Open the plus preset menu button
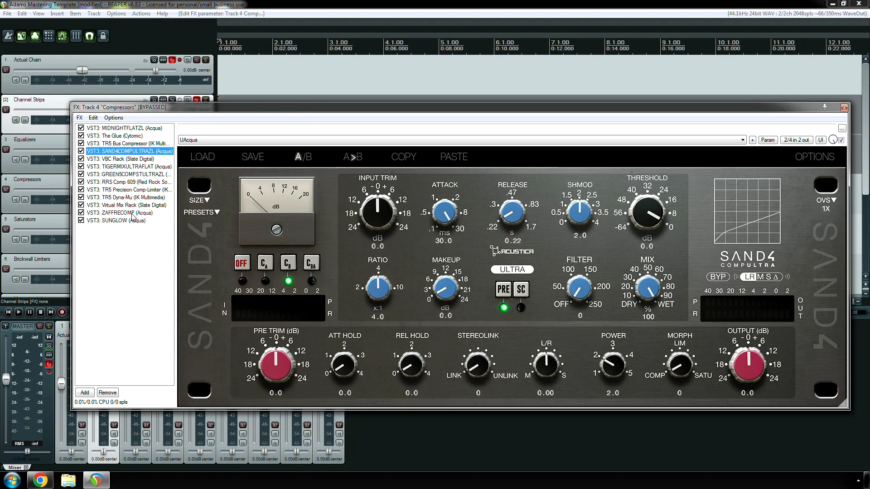This screenshot has height=489, width=870. point(753,140)
